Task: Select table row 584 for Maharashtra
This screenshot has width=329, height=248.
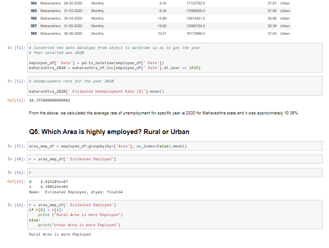Action: click(160, 3)
